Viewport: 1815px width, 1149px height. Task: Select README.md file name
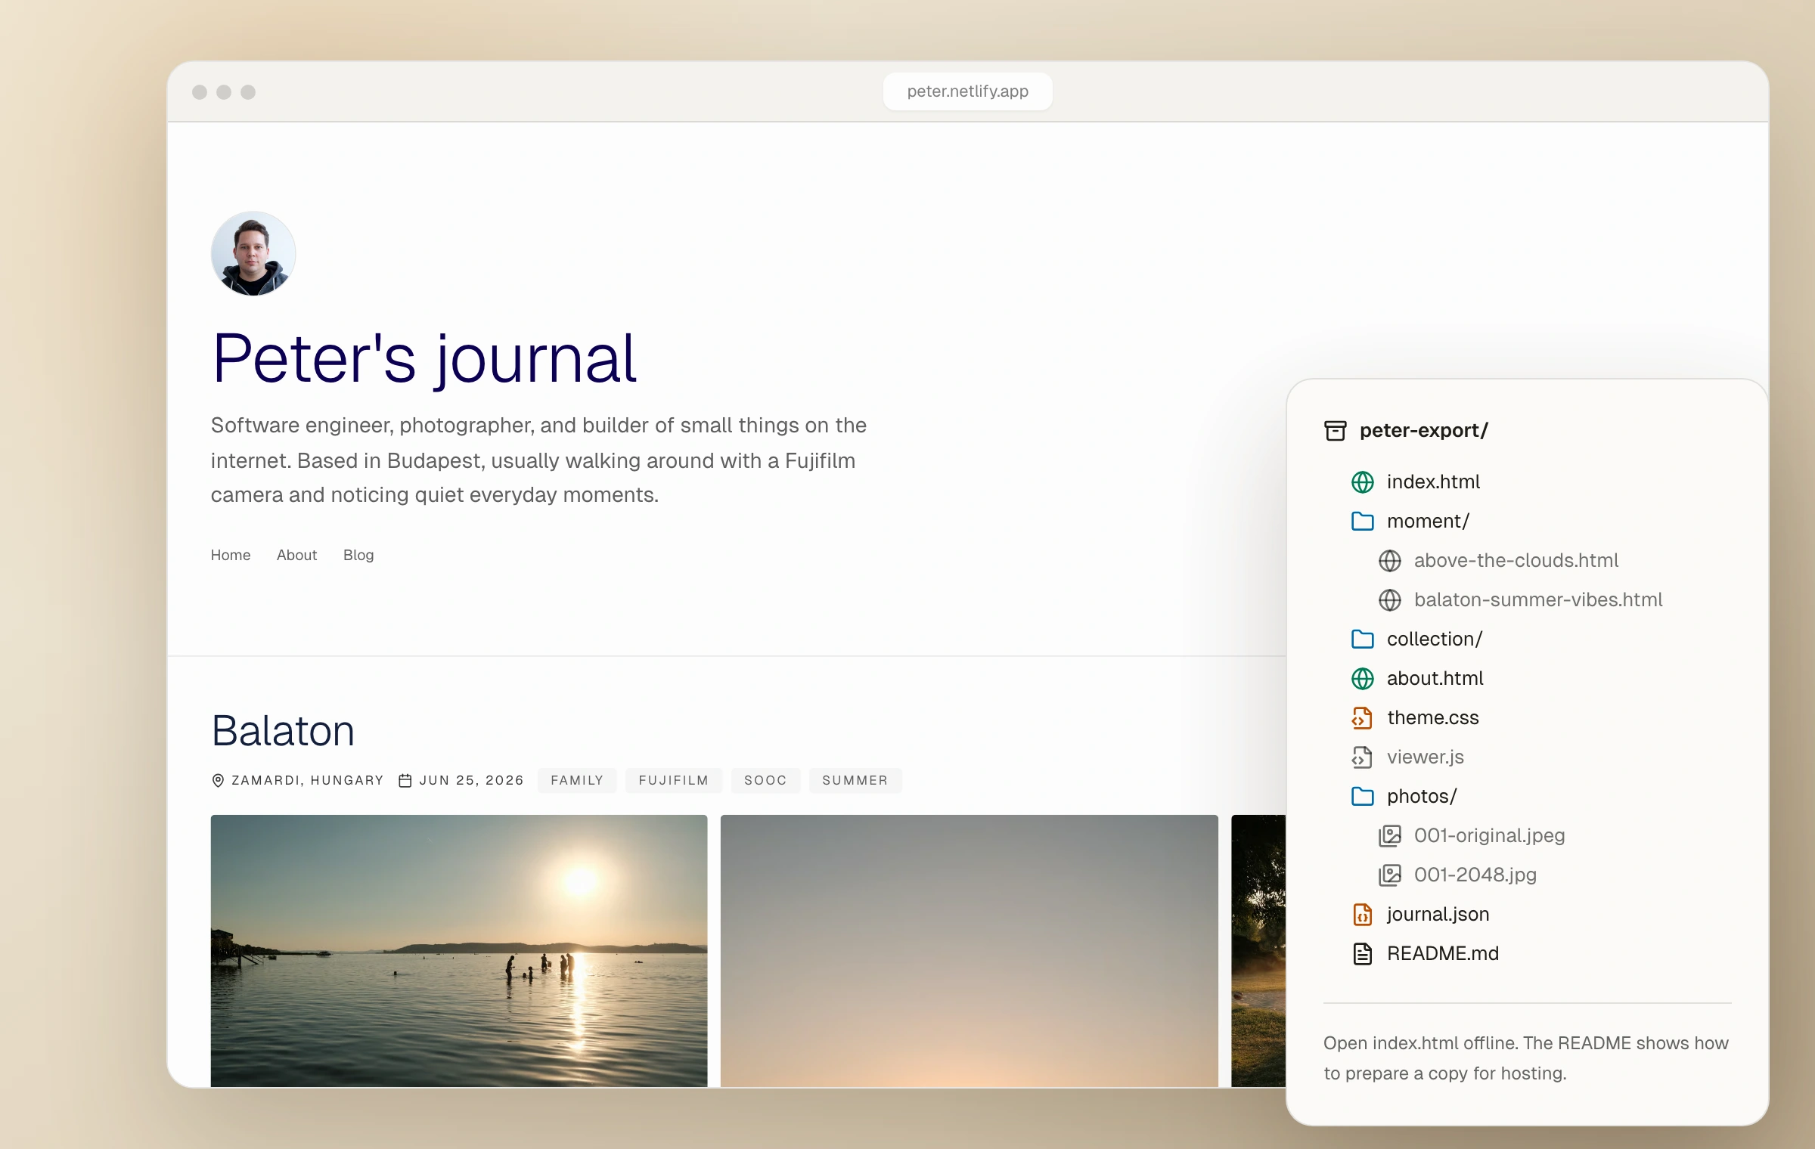click(x=1443, y=954)
